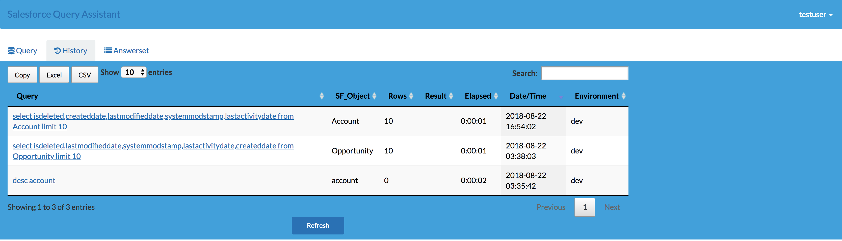Download history as CSV

tap(85, 75)
